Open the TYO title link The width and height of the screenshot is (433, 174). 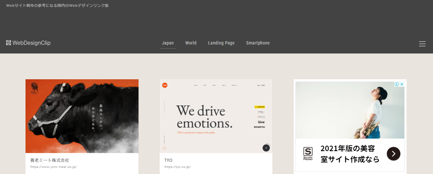coord(168,160)
